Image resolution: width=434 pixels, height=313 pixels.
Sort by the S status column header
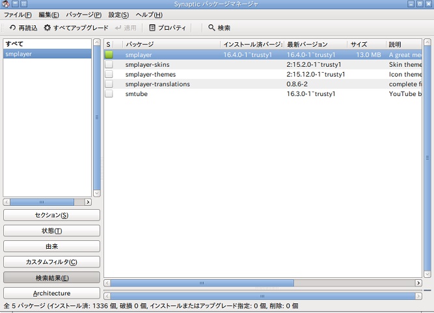[109, 44]
